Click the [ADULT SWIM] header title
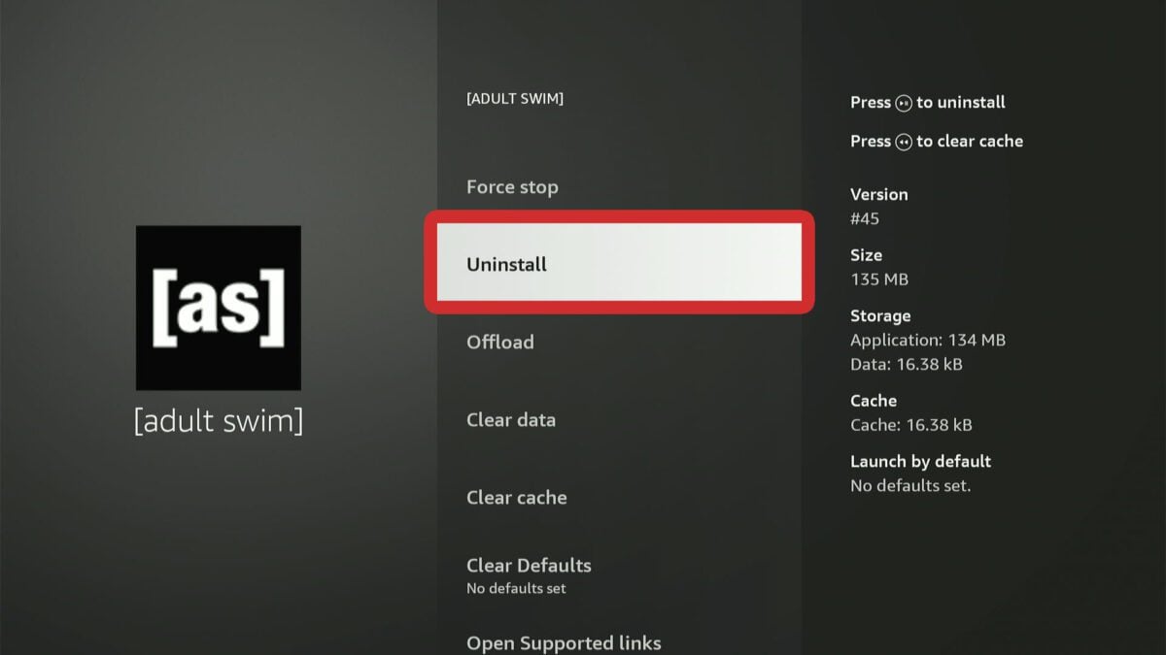 click(515, 98)
